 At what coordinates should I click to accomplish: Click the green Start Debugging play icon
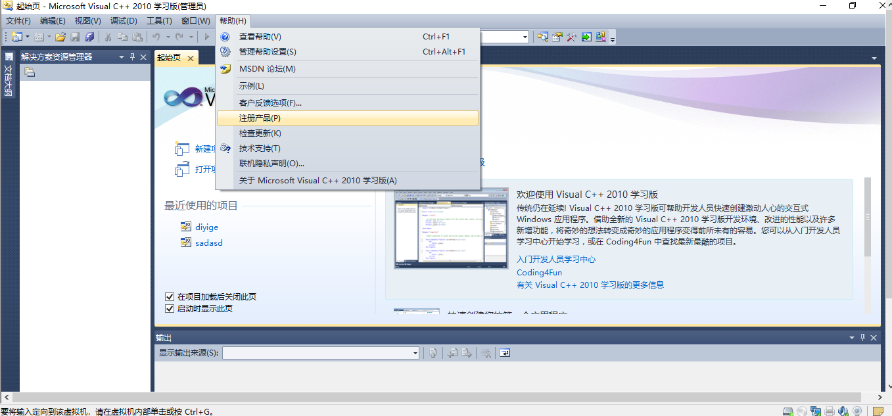[x=207, y=37]
